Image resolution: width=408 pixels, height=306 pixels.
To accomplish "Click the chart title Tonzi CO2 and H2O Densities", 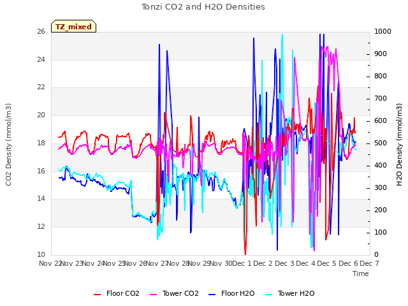I will point(203,6).
